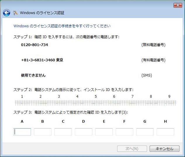Go back with the blue arrow button
The width and height of the screenshot is (185, 157).
coord(6,13)
